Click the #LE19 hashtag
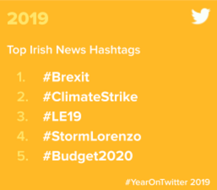The image size is (217, 190). coord(62,117)
